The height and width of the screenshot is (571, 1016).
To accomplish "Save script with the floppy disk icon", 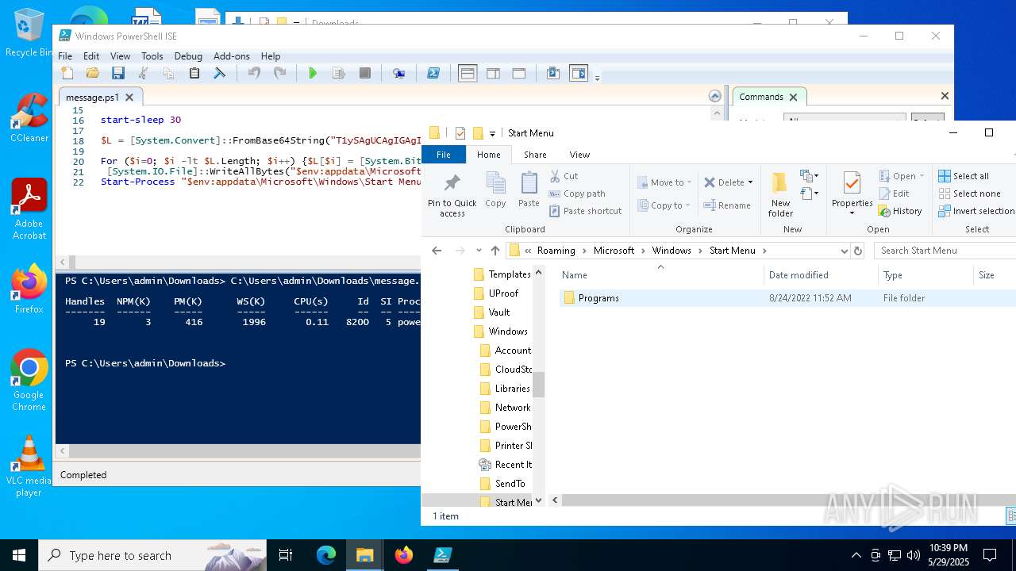I will (118, 73).
